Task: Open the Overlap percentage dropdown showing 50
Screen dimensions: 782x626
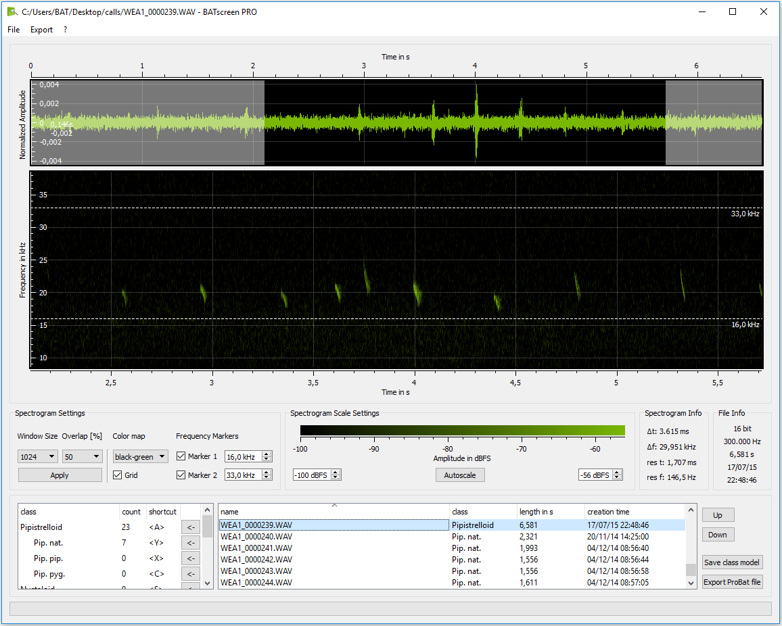Action: (x=83, y=456)
